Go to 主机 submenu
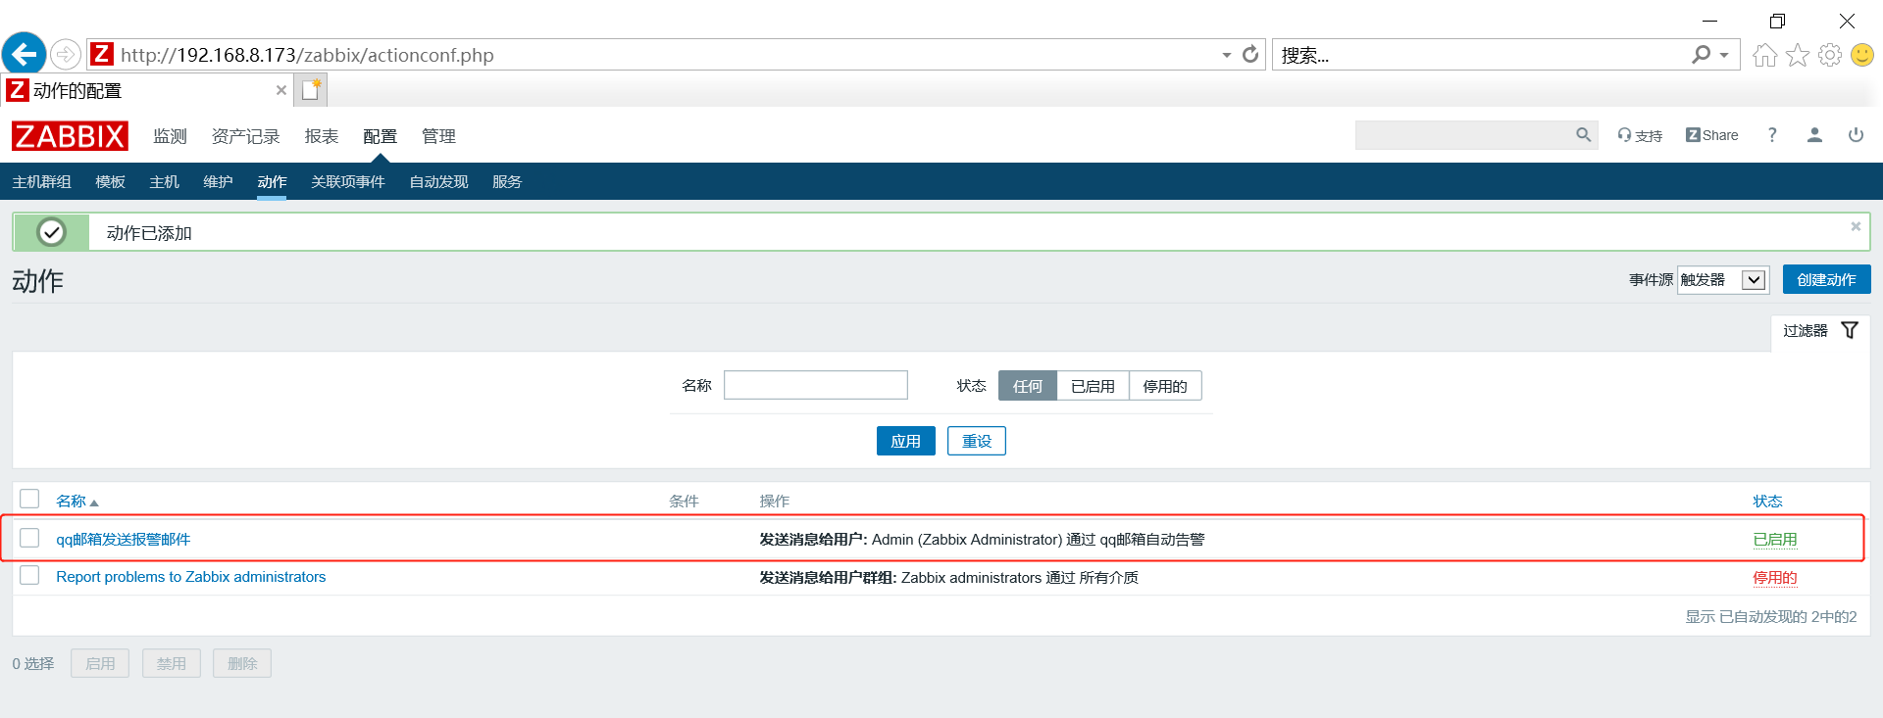The height and width of the screenshot is (718, 1883). 164,182
